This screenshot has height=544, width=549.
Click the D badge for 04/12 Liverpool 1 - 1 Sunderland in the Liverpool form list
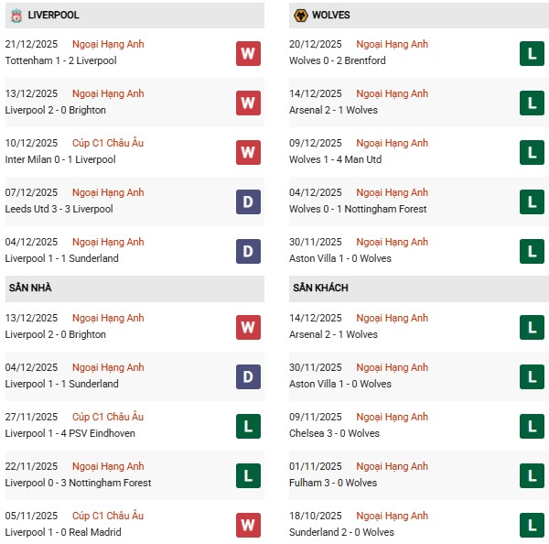coord(248,251)
